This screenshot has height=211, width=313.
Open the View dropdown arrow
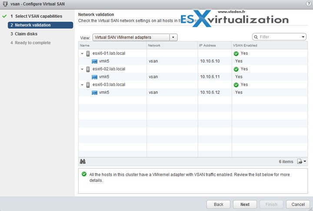click(173, 37)
